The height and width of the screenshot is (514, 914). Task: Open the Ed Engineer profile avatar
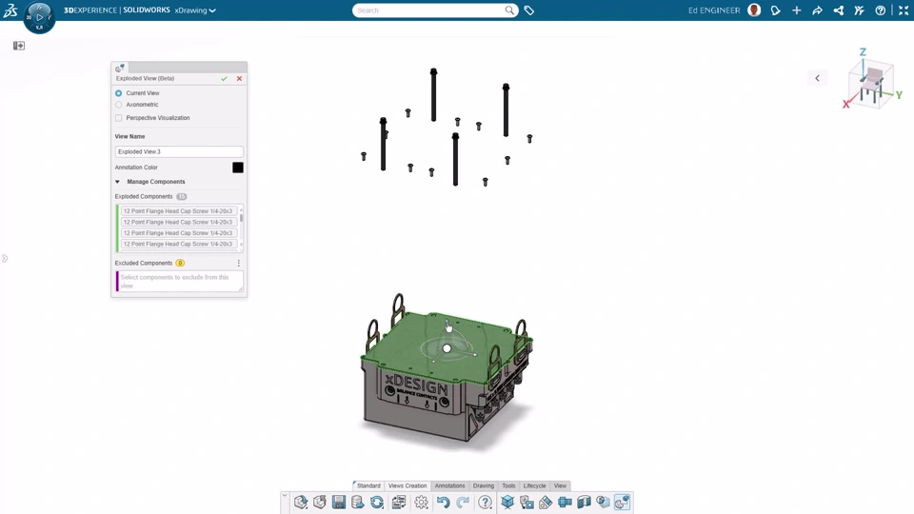(x=754, y=10)
